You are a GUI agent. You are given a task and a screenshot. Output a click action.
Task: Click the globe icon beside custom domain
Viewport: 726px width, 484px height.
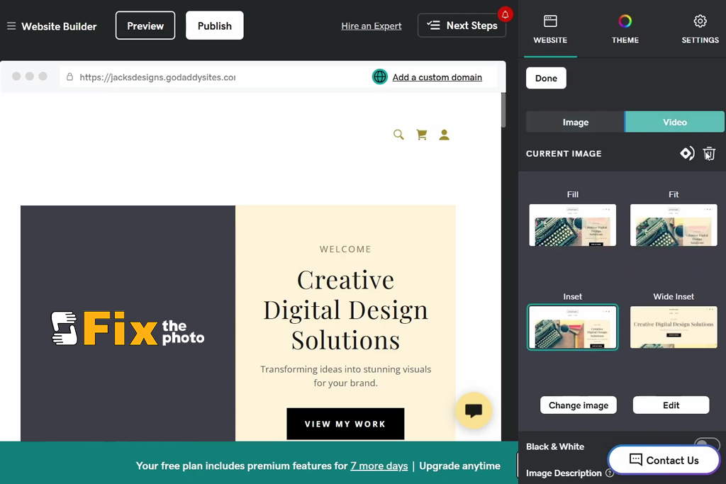click(380, 77)
